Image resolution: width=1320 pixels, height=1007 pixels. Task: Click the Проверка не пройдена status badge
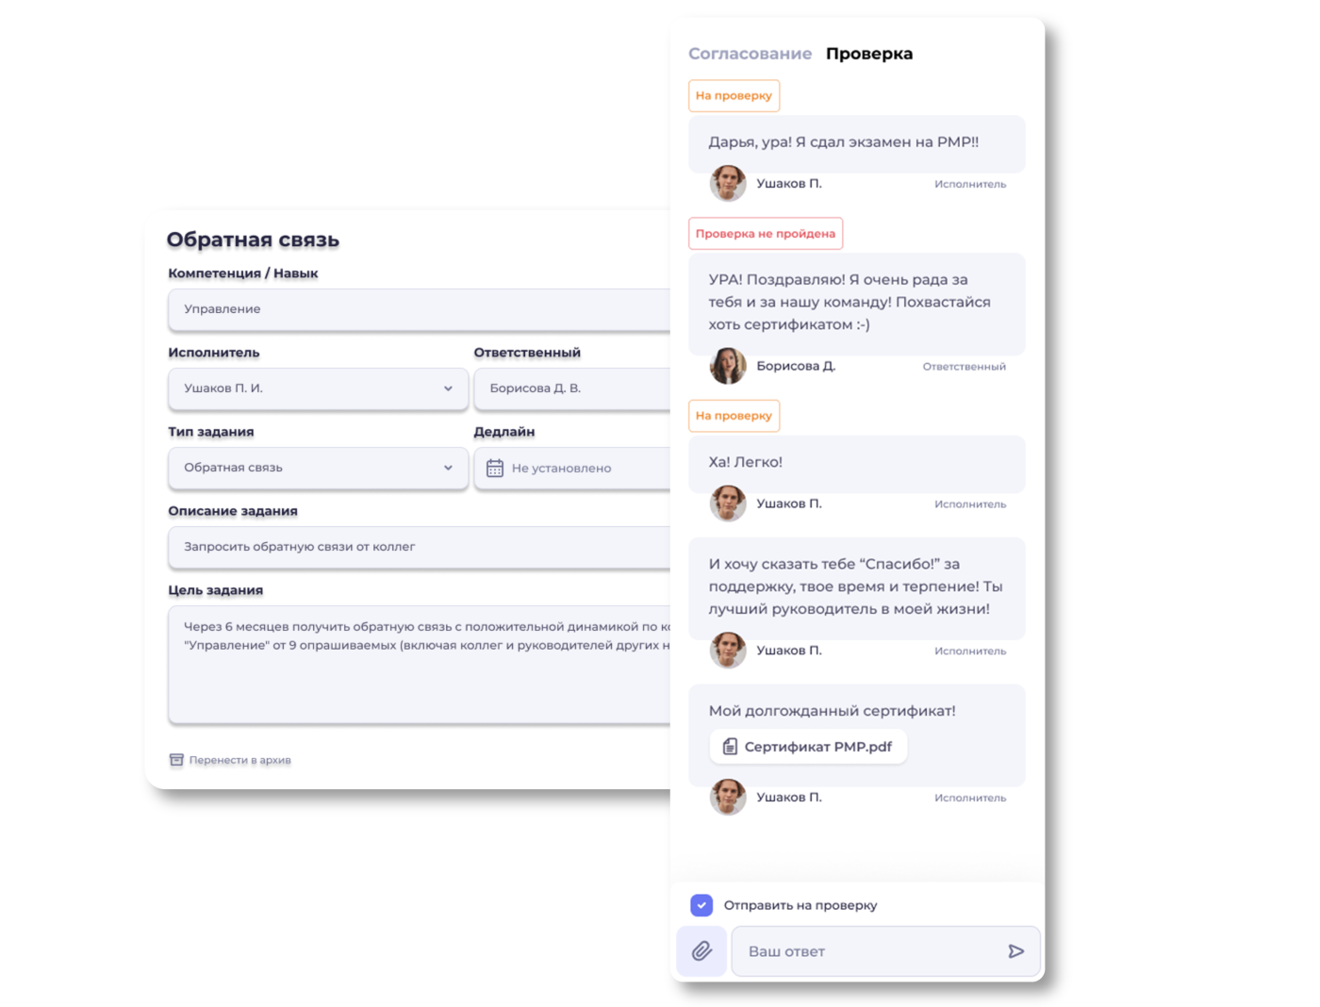pyautogui.click(x=766, y=234)
